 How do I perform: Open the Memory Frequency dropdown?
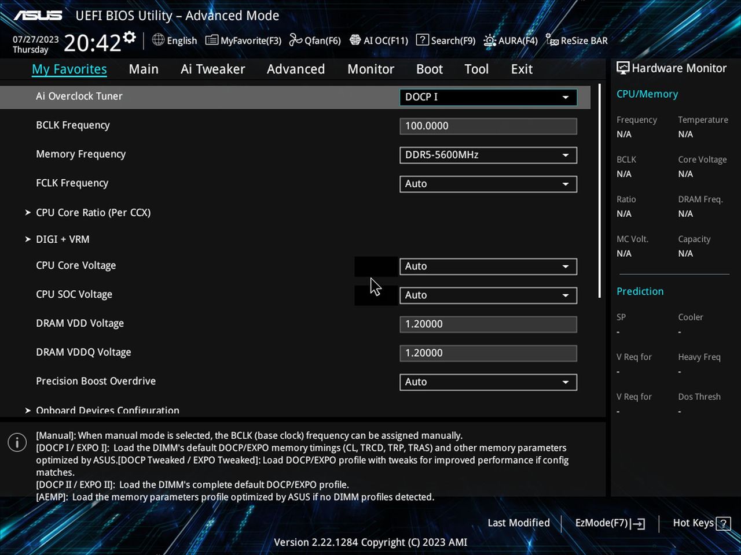click(488, 155)
